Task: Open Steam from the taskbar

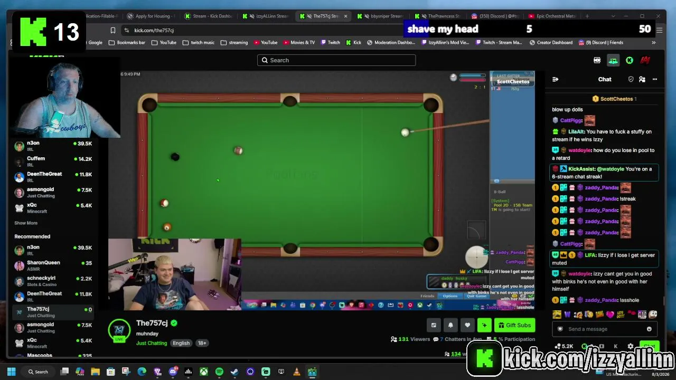Action: tap(234, 372)
